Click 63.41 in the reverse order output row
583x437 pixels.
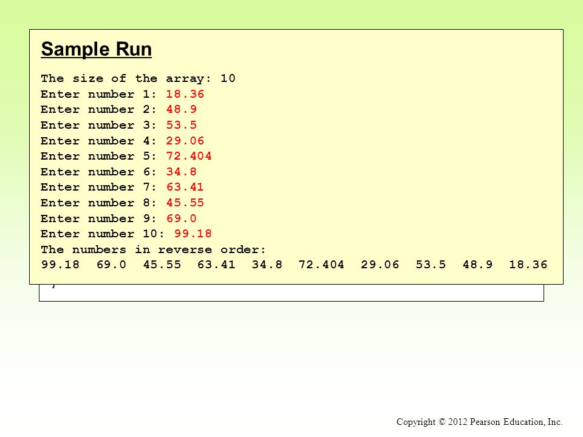(x=216, y=265)
